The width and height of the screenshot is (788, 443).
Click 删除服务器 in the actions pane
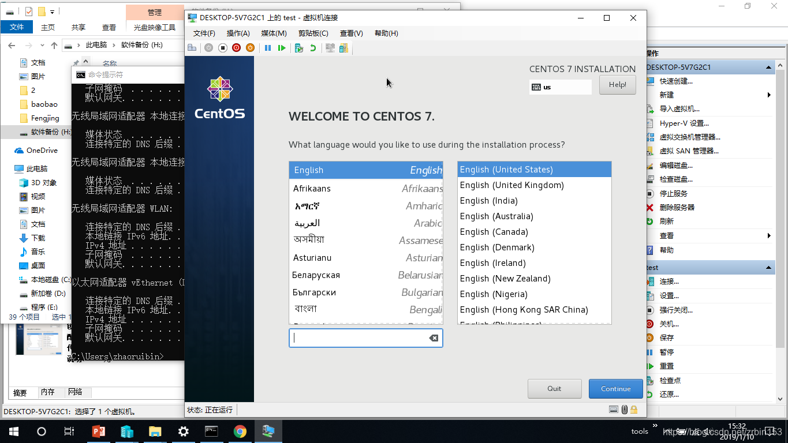(677, 208)
